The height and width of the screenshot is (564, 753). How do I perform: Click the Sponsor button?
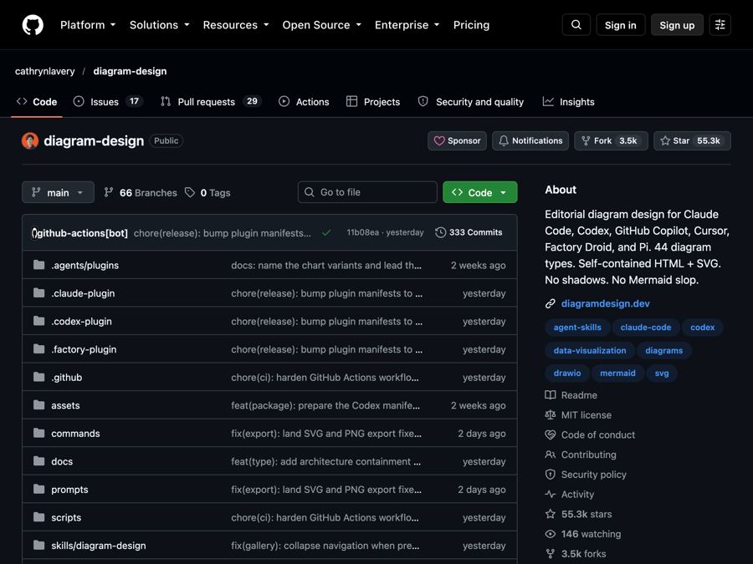click(457, 141)
